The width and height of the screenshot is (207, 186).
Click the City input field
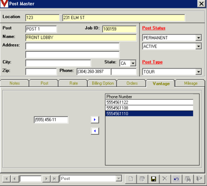pos(58,63)
